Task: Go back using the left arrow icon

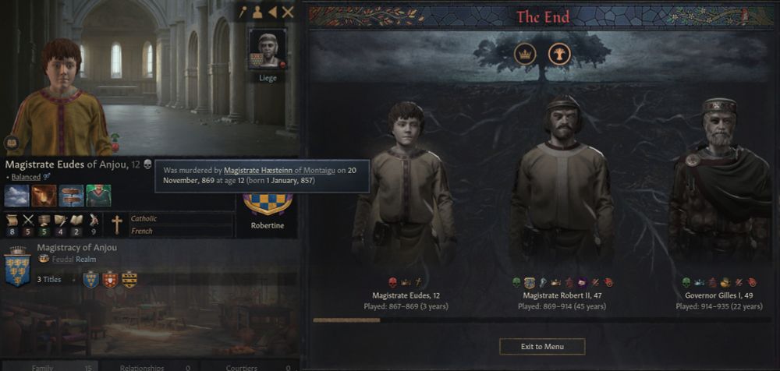Action: tap(272, 12)
